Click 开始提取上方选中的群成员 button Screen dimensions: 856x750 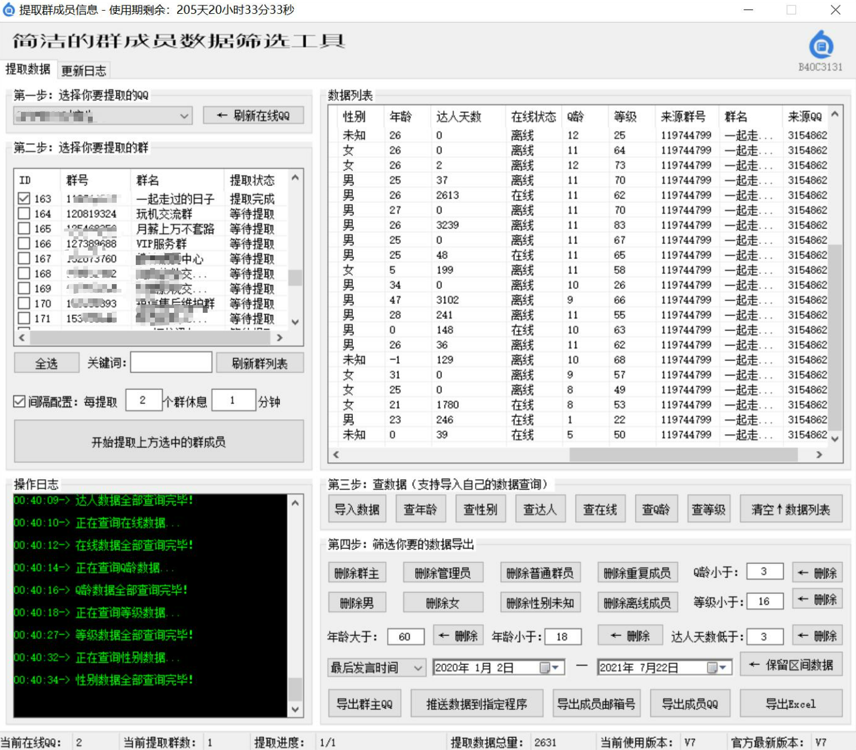(159, 442)
